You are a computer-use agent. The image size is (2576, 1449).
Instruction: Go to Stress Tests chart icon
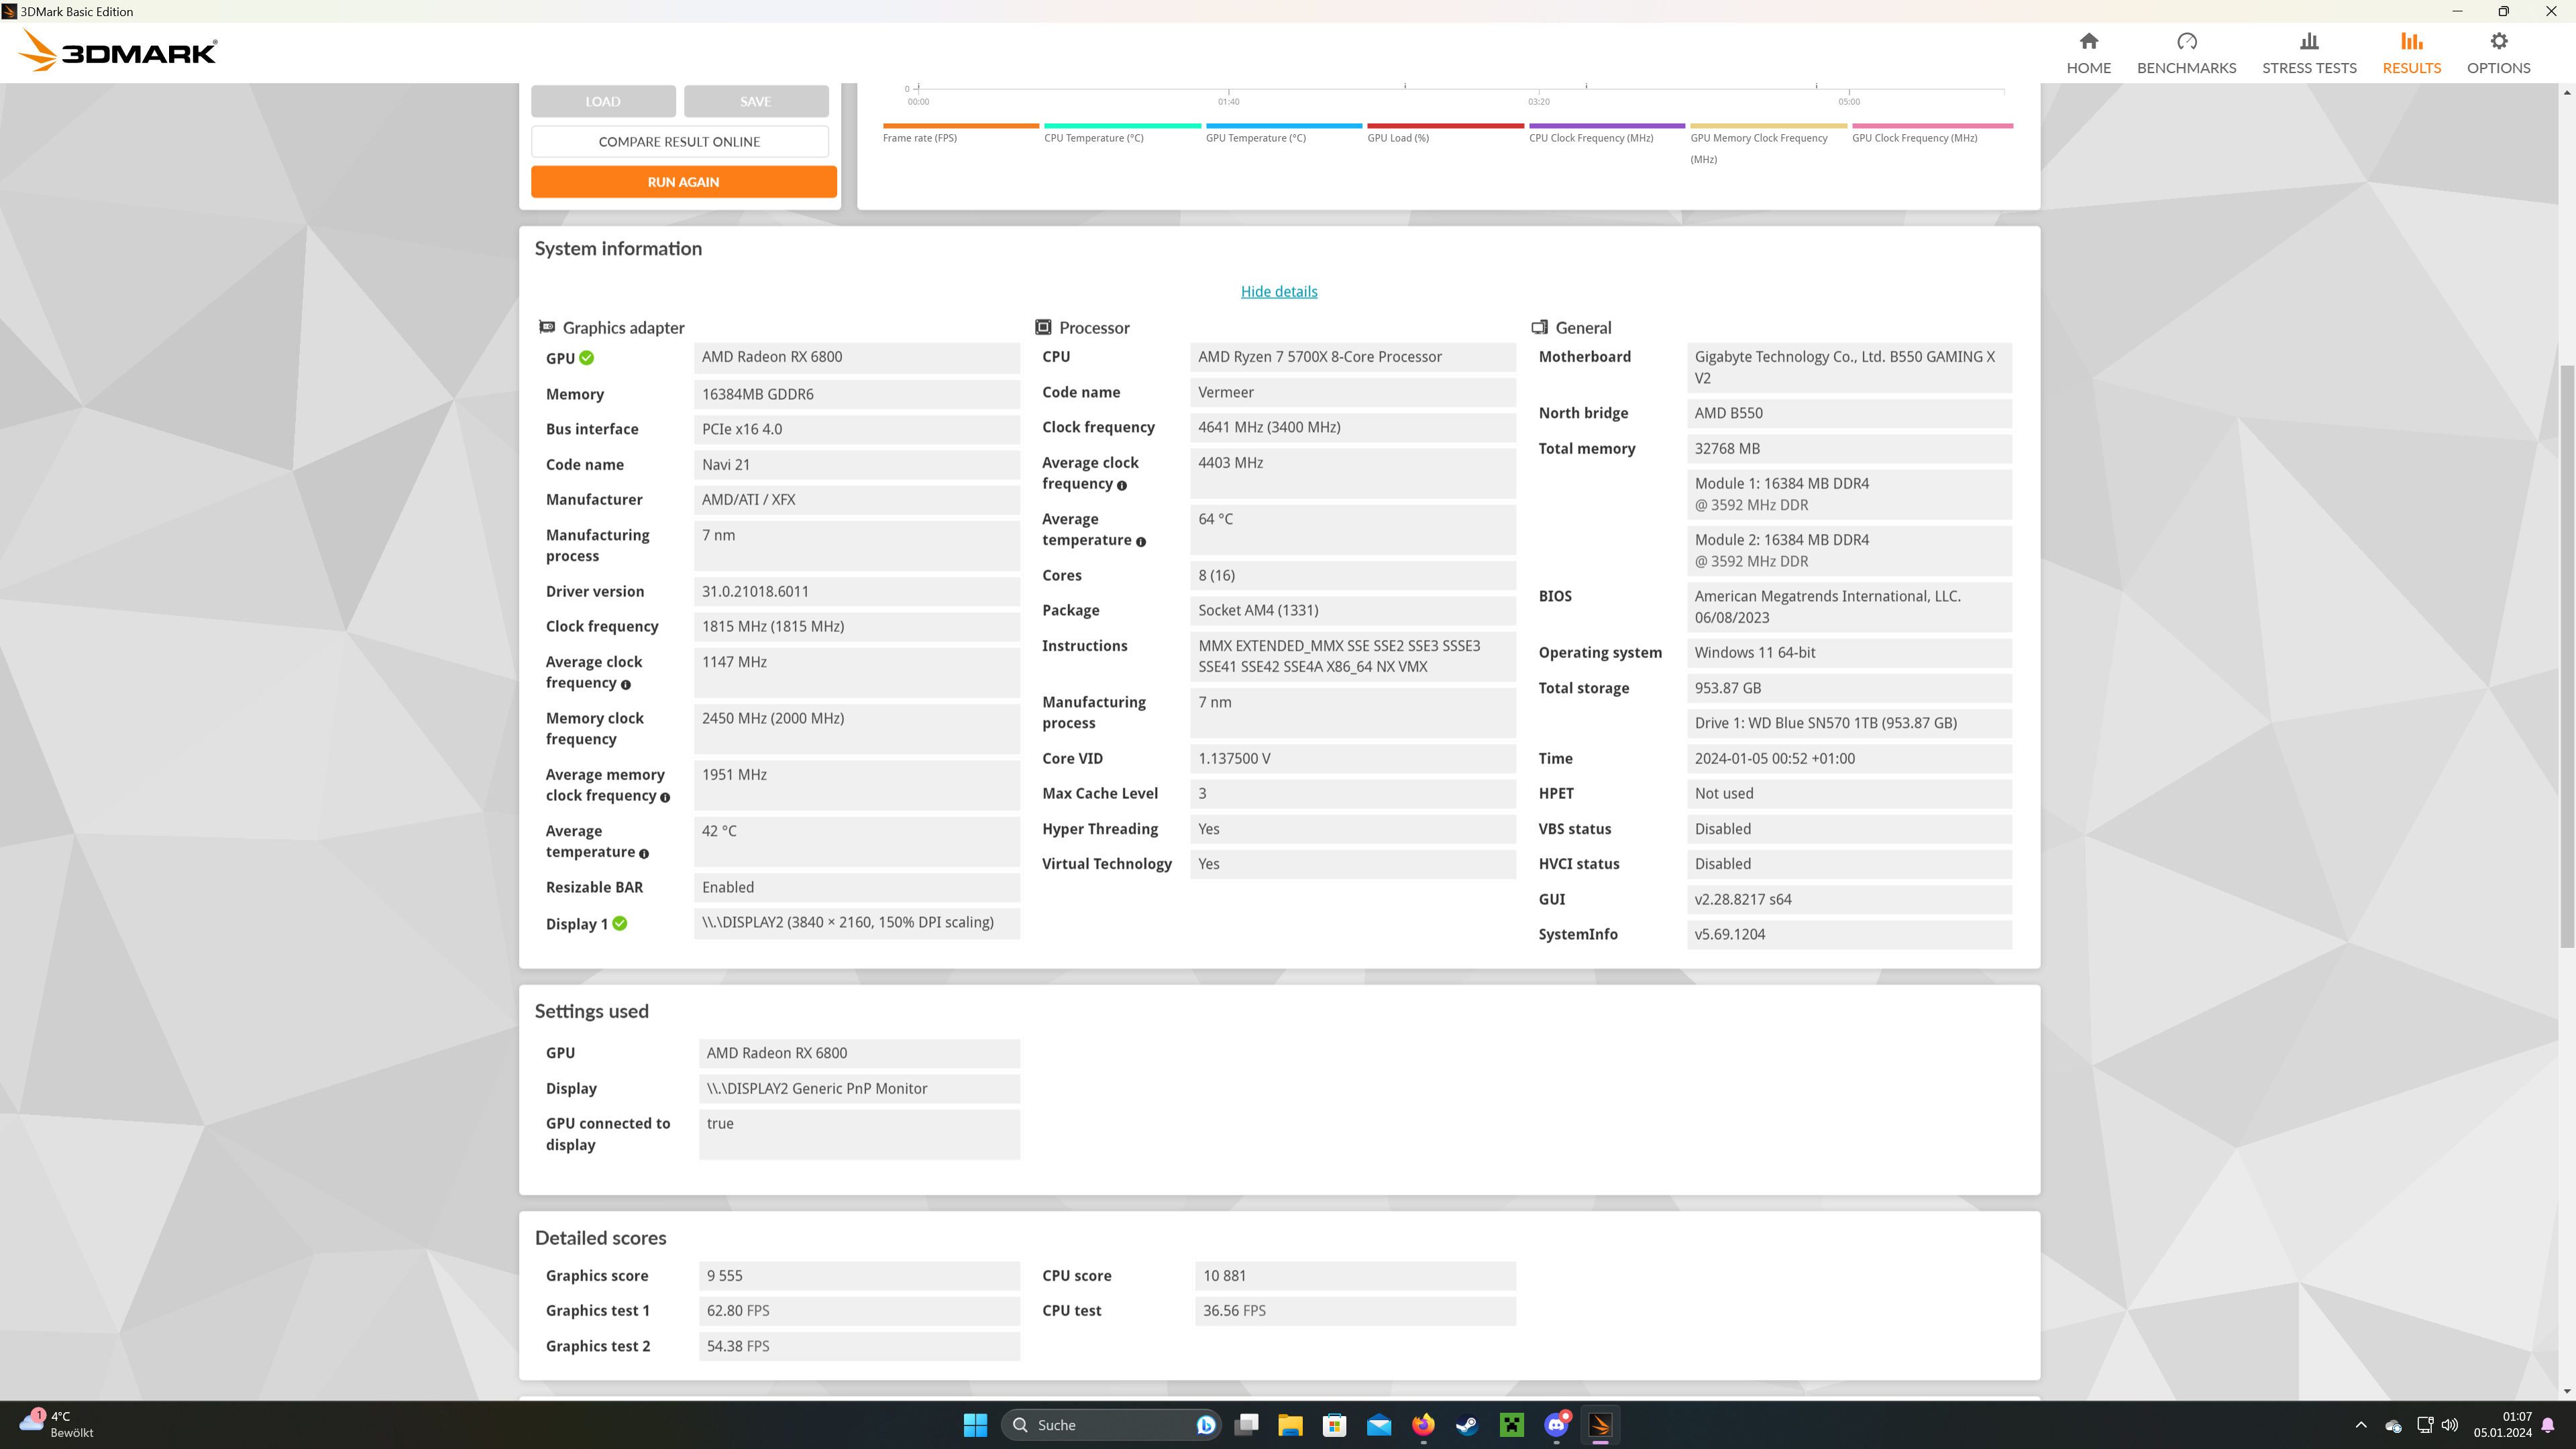(x=2308, y=42)
